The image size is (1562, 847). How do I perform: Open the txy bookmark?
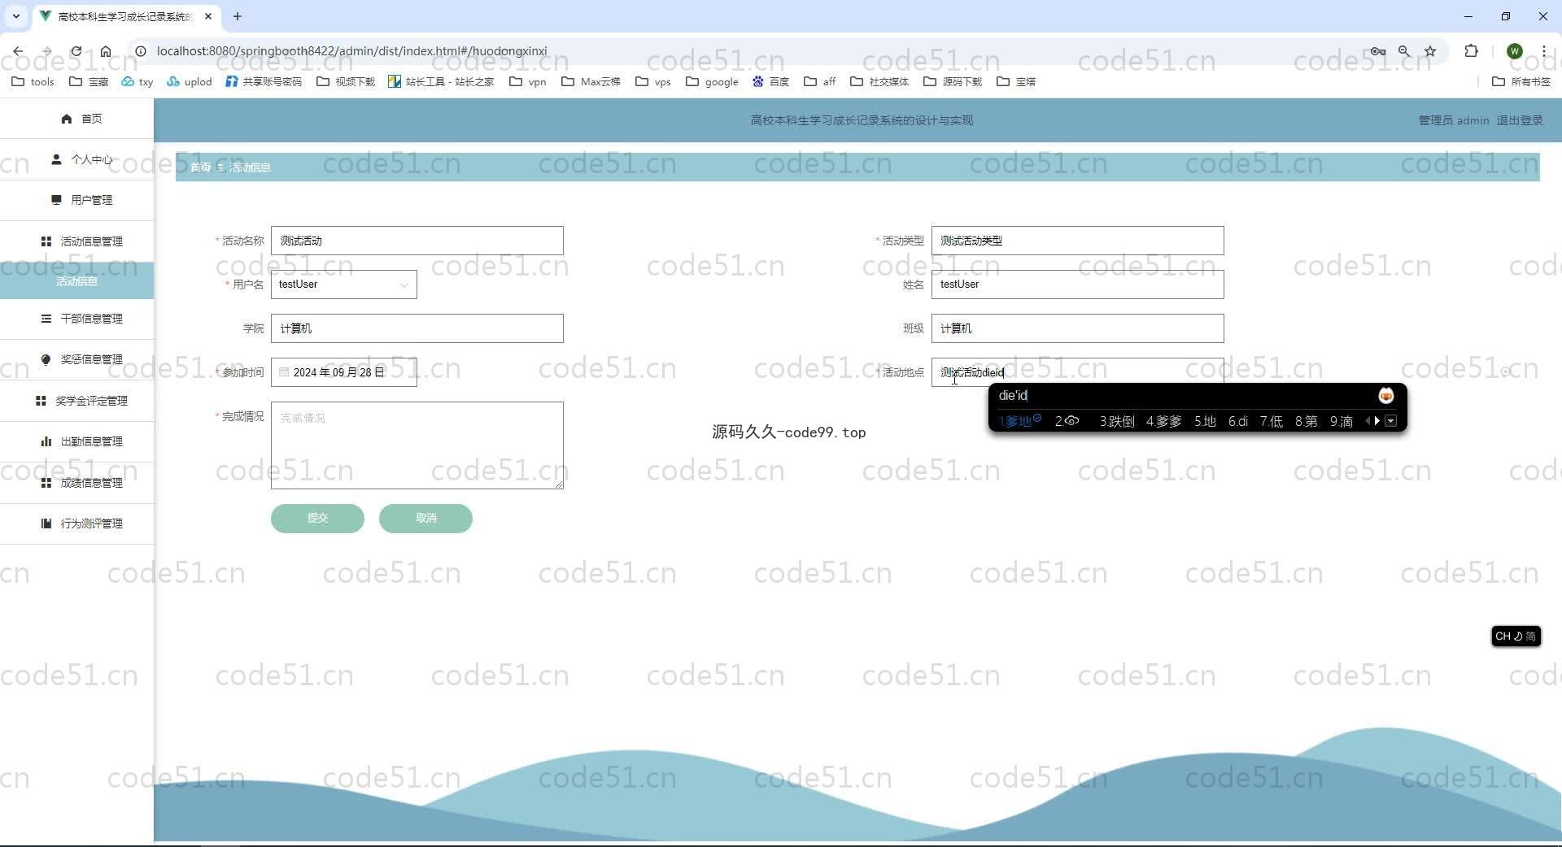click(137, 81)
